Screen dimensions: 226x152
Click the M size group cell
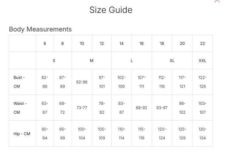[x=92, y=61]
